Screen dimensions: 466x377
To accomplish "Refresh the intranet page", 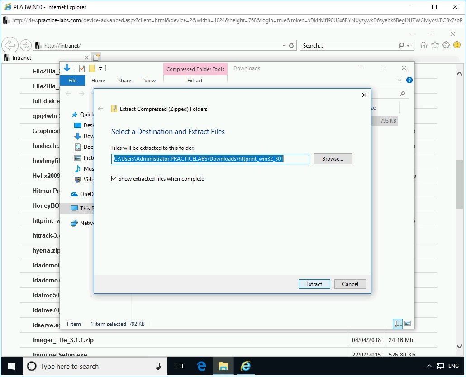I will tap(291, 45).
